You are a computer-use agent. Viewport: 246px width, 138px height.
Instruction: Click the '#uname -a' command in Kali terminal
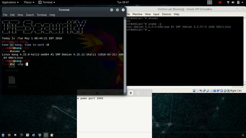(x=17, y=51)
